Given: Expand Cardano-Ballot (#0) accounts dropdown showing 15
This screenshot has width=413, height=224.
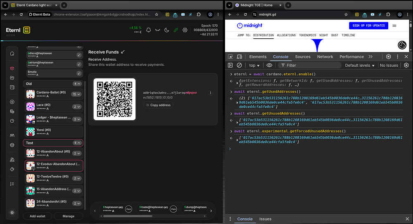Looking at the screenshot, I should point(76,94).
